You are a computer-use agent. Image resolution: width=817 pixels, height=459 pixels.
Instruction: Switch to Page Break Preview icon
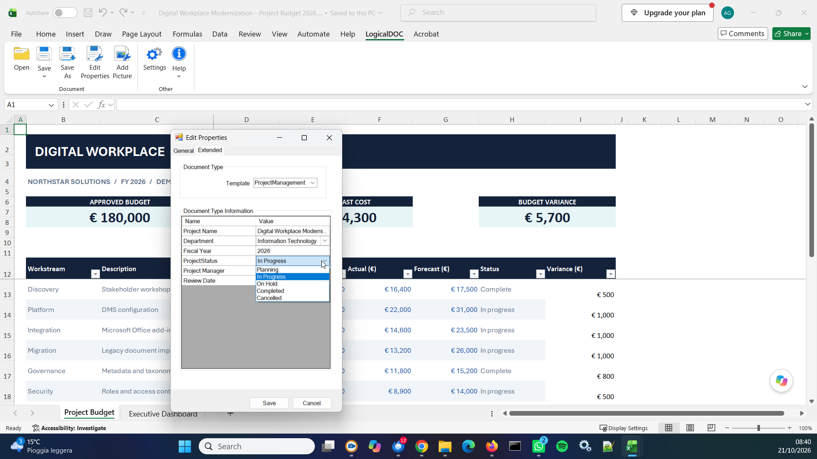point(711,428)
